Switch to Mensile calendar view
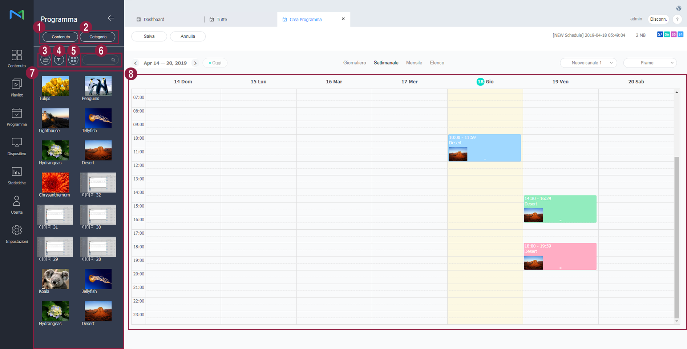 (414, 63)
